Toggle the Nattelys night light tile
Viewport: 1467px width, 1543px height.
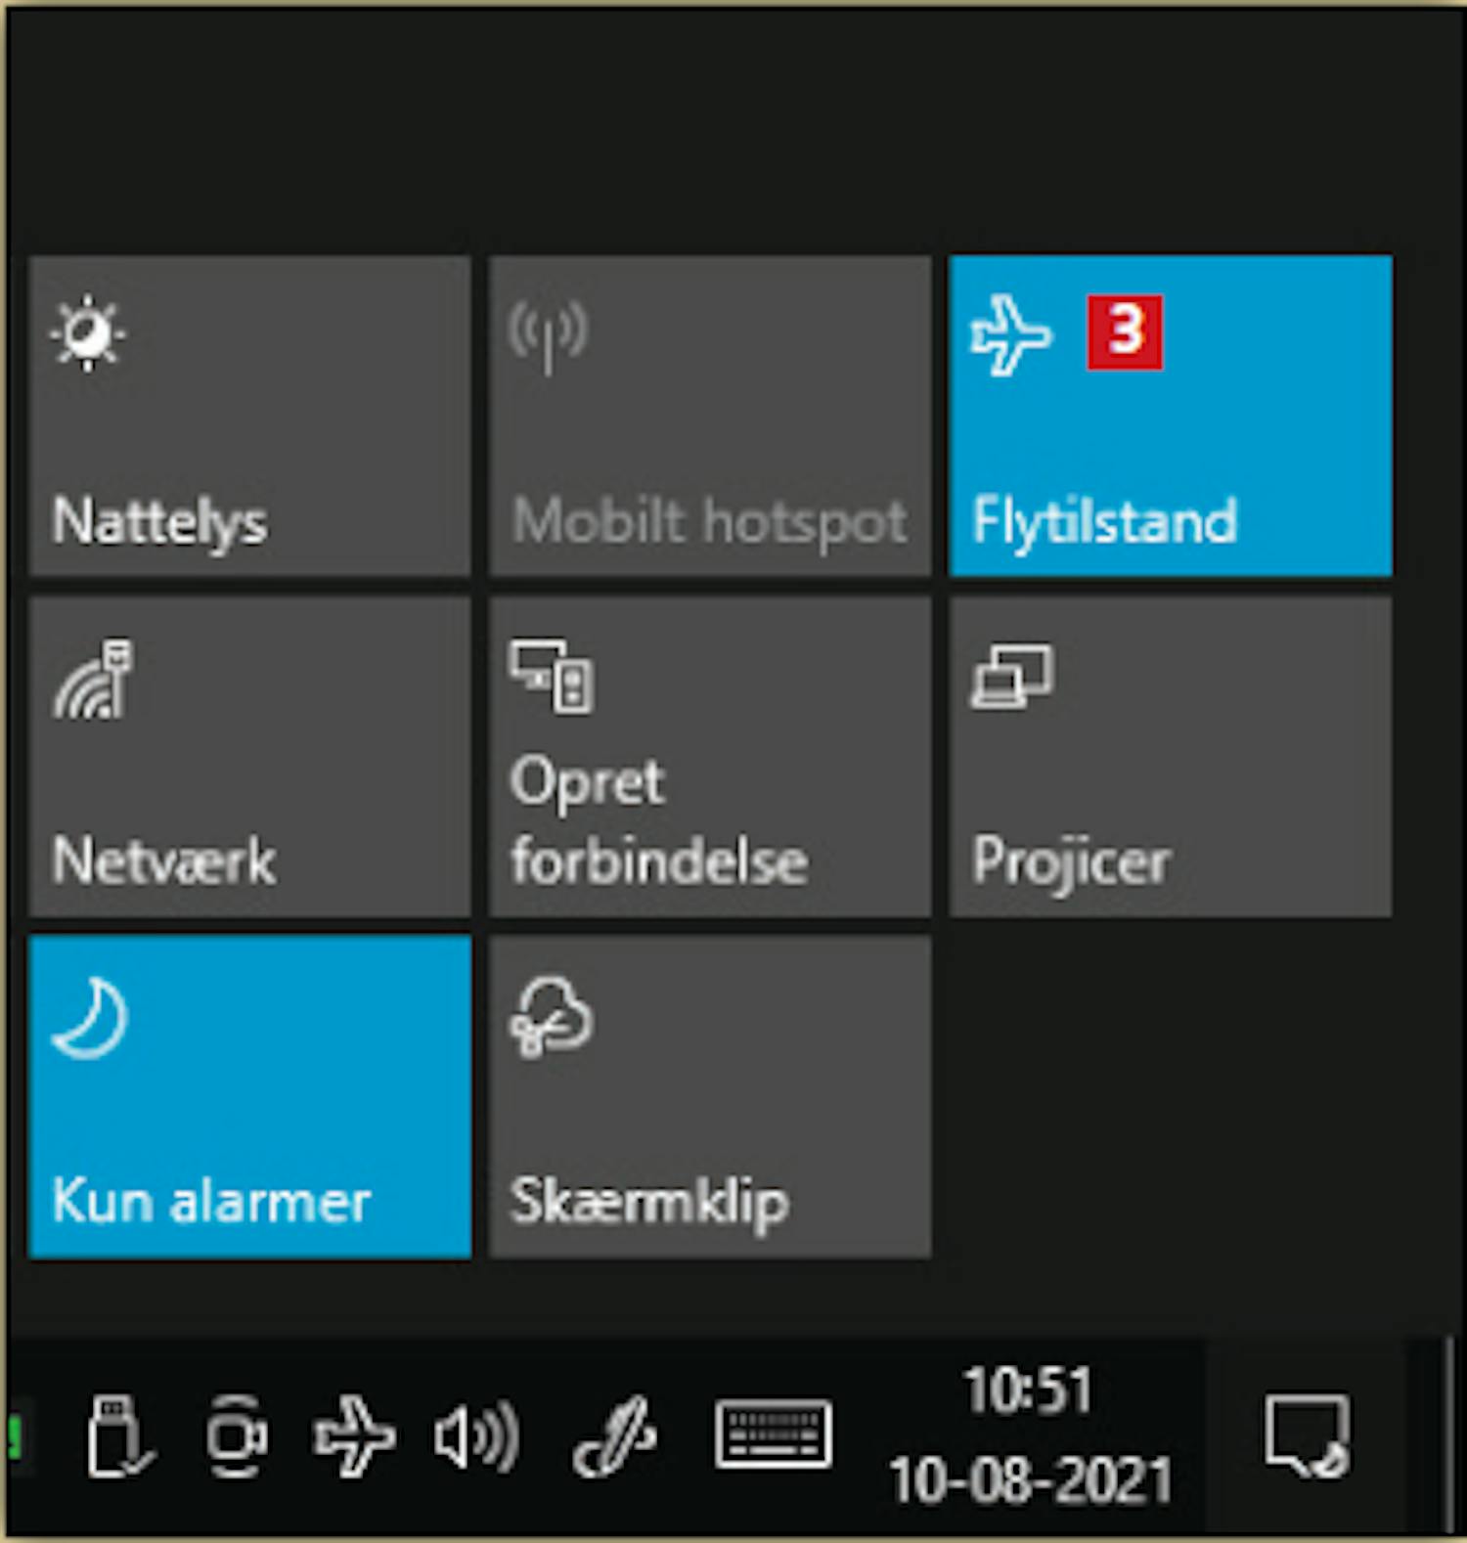click(250, 417)
